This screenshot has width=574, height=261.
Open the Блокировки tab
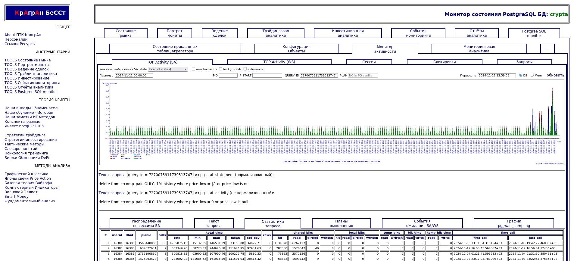(444, 62)
